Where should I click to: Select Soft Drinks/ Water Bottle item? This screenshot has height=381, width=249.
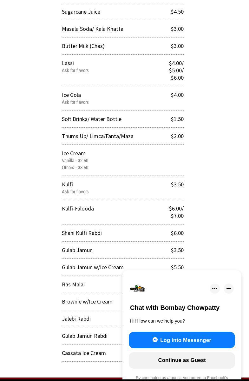tap(92, 119)
